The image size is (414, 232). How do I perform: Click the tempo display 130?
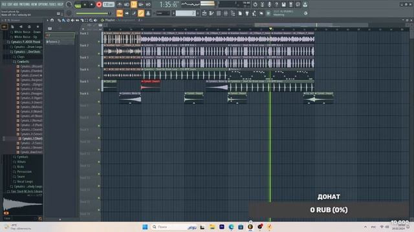108,5
